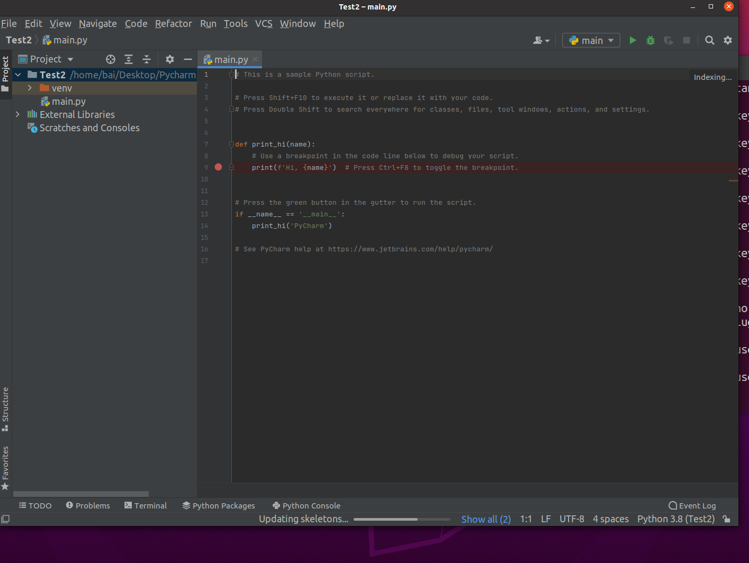The width and height of the screenshot is (749, 563).
Task: Fold the print_hi function at line 7
Action: 231,144
